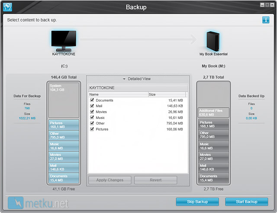
Task: Click the gray Documents segment on My Book
Action: click(x=213, y=178)
